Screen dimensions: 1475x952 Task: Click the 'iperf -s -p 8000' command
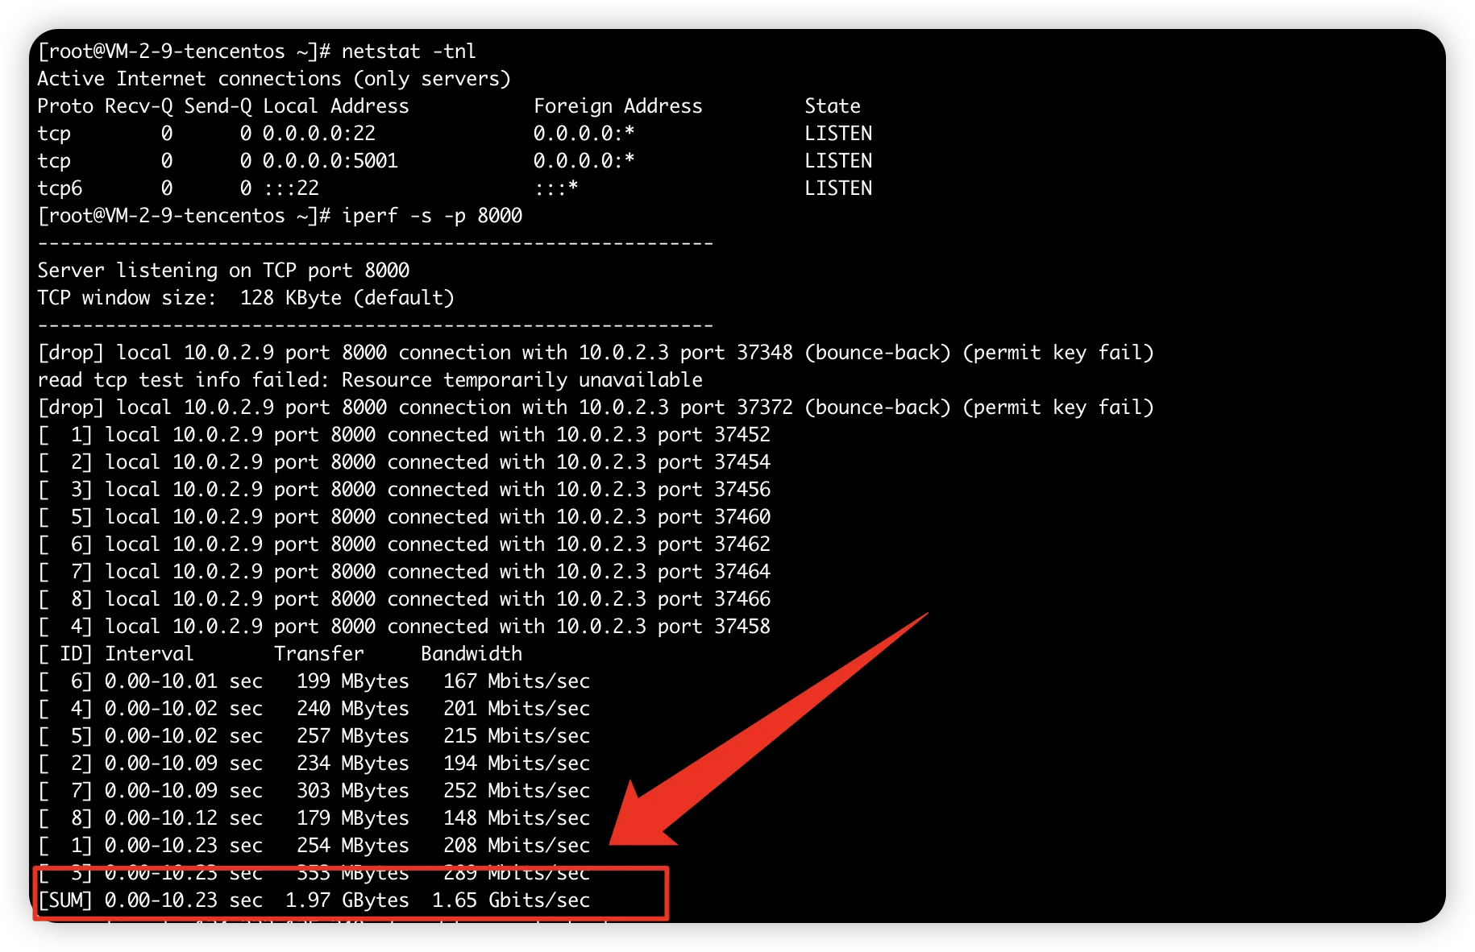point(432,216)
